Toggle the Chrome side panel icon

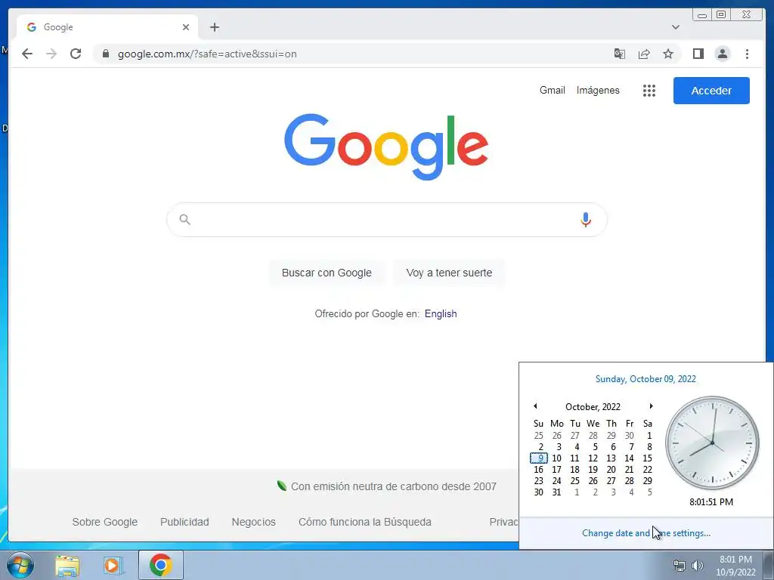(698, 54)
